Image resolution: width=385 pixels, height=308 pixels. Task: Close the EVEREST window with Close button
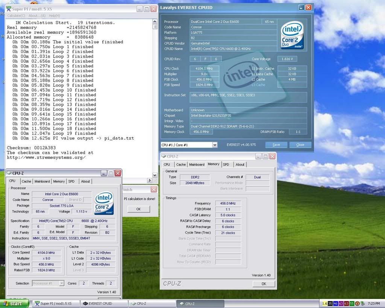(300, 145)
